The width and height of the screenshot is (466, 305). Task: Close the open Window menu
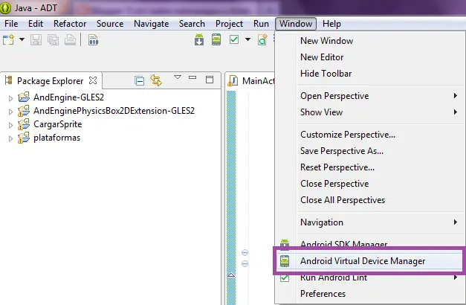pyautogui.click(x=296, y=24)
